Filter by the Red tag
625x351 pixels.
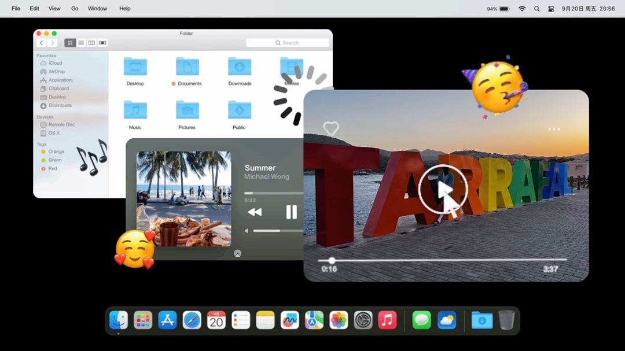[x=49, y=168]
